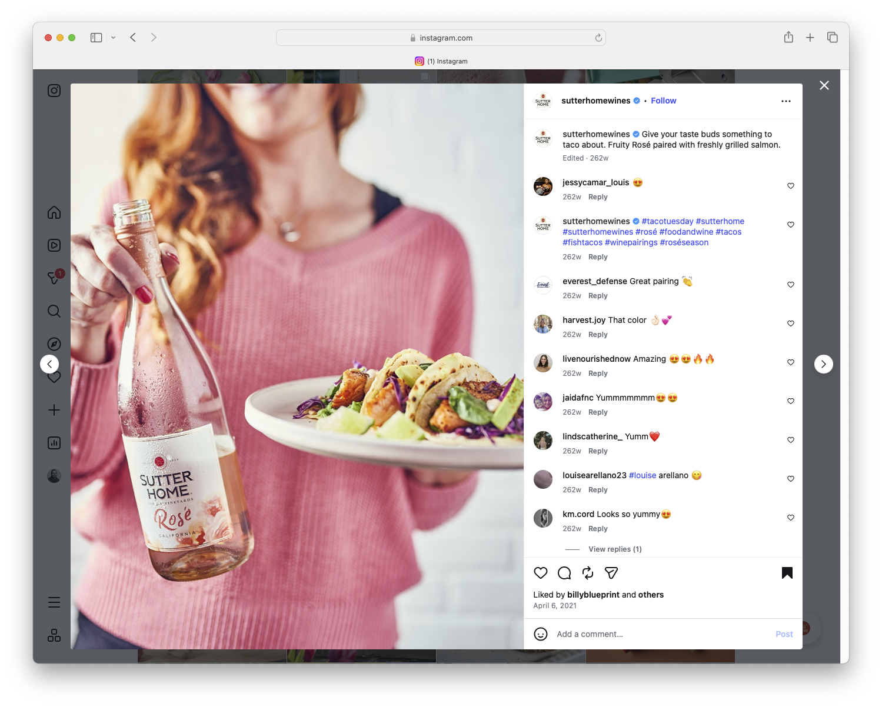Viewport: 882px width, 707px height.
Task: Share the post with the paper plane icon
Action: [x=611, y=573]
